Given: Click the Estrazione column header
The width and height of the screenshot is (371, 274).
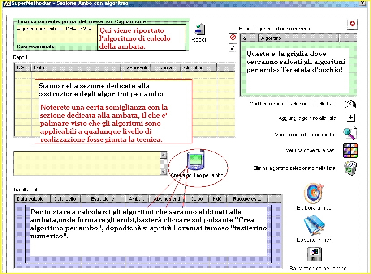Looking at the screenshot, I should click(103, 199).
